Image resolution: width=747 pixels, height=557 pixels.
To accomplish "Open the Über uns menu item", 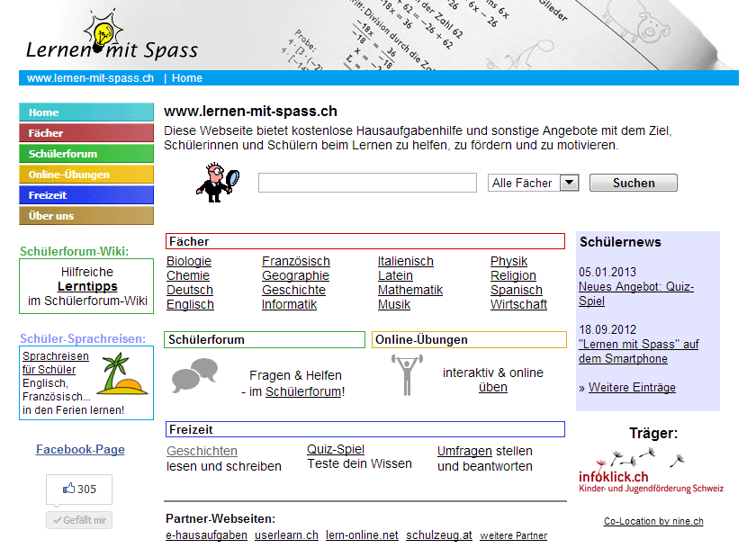I will (86, 216).
